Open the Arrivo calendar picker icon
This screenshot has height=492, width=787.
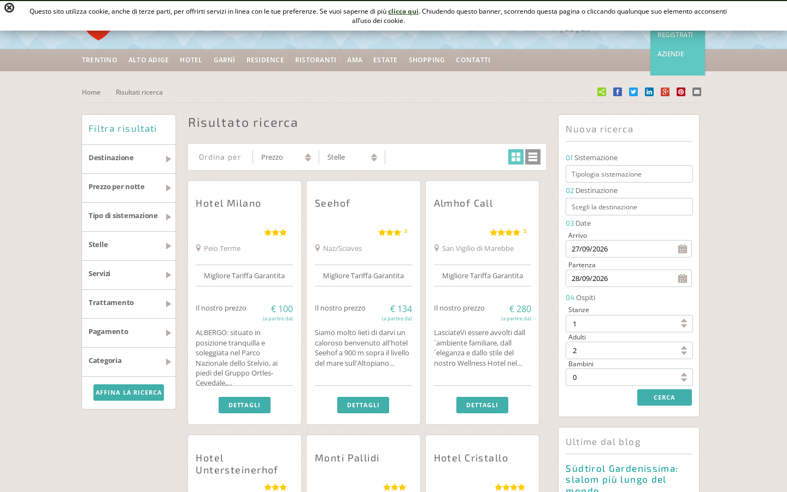683,249
